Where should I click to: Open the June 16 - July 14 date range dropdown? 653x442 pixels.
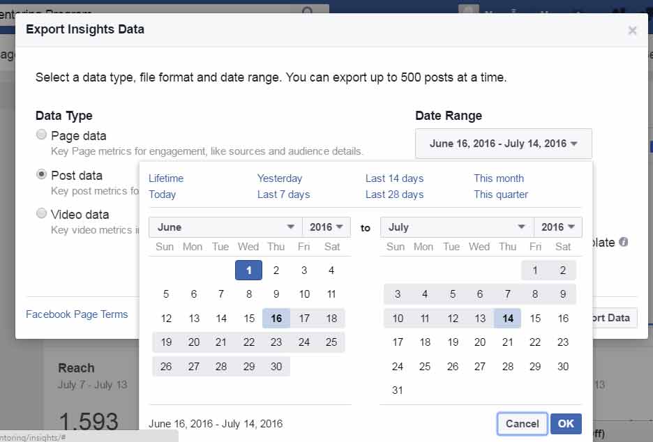pyautogui.click(x=503, y=143)
